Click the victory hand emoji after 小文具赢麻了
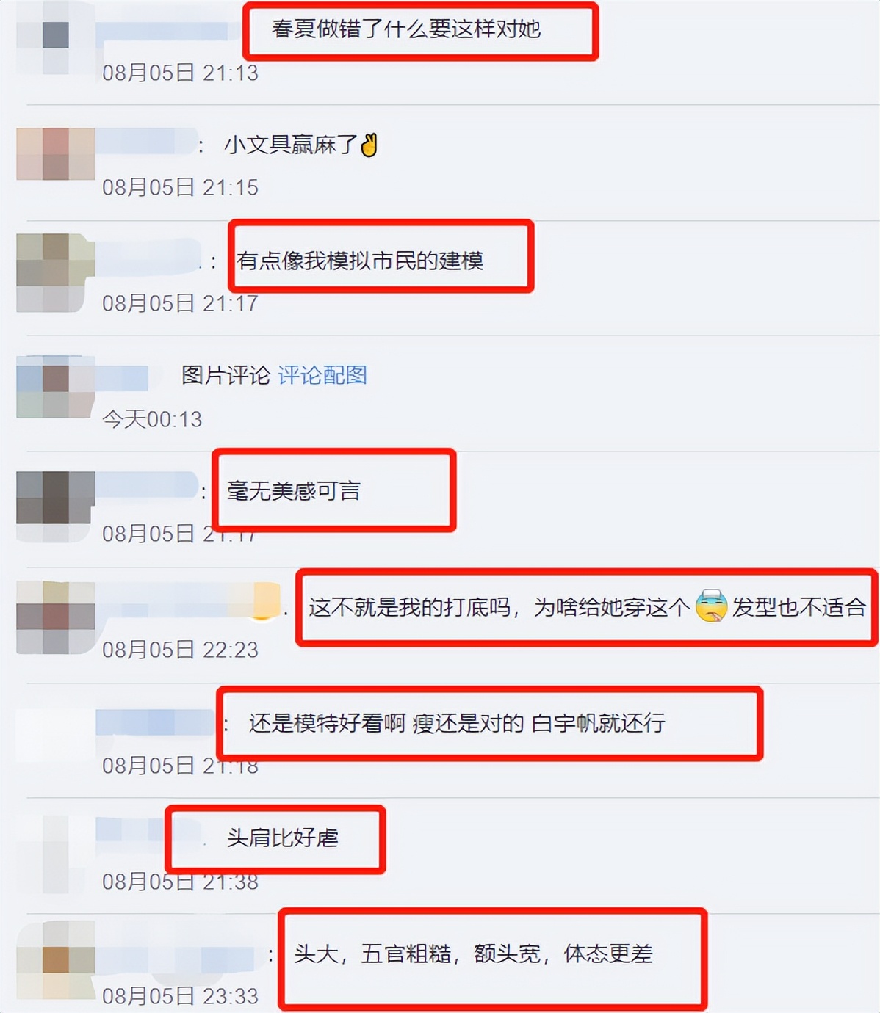Image resolution: width=880 pixels, height=1013 pixels. tap(369, 145)
